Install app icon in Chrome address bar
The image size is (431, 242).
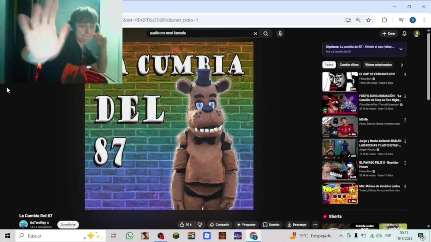pos(348,20)
